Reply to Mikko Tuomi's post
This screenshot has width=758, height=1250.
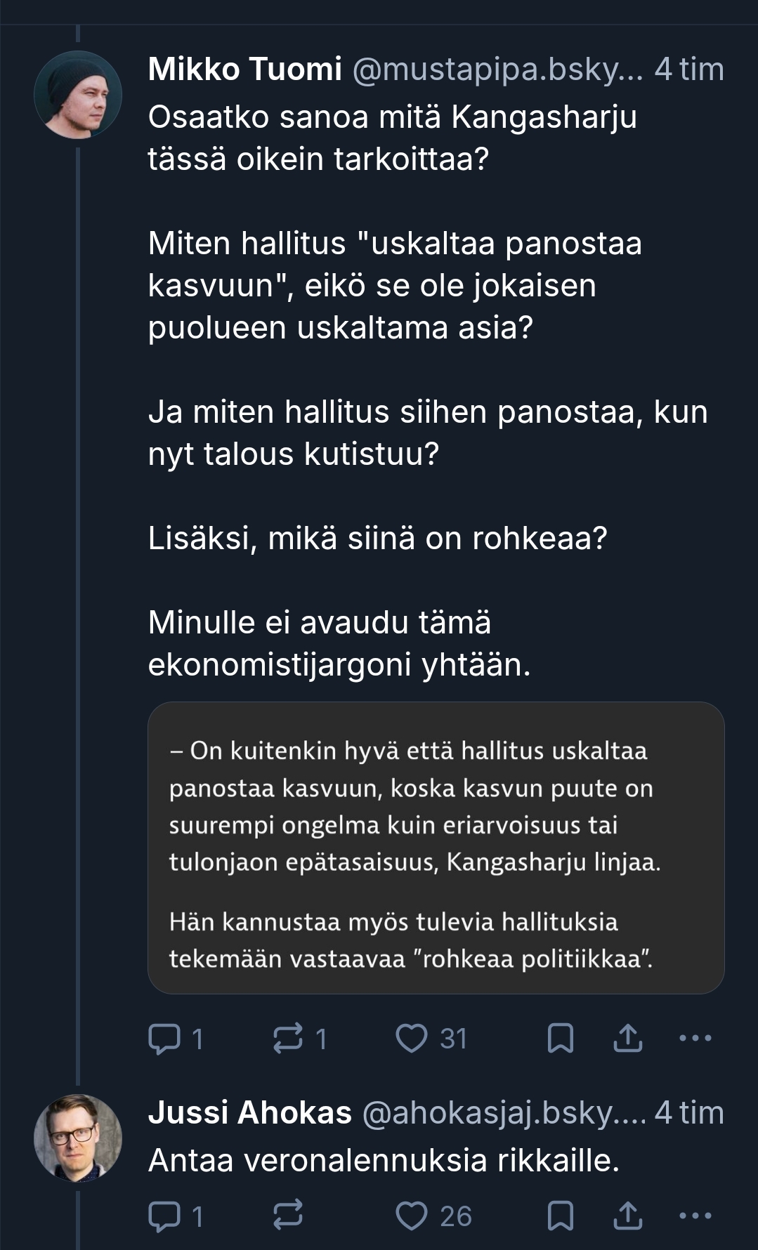[x=164, y=1039]
